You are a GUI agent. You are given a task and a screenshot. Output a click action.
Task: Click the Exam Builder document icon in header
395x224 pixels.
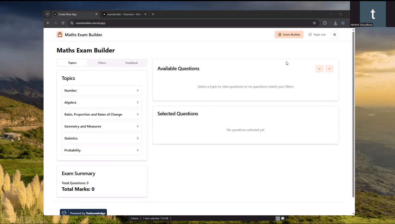point(280,34)
